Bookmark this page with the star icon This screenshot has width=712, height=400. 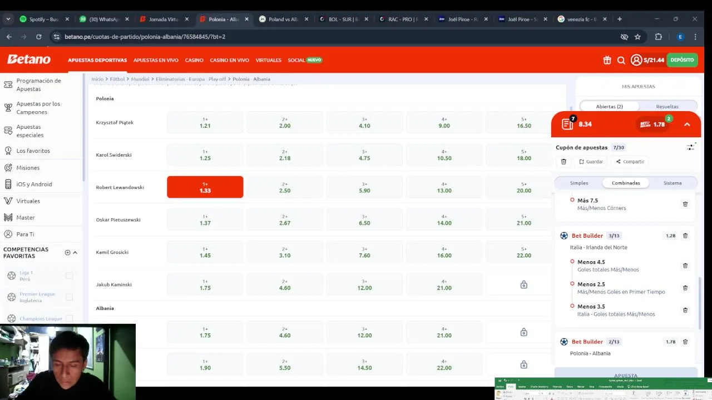[x=637, y=37]
